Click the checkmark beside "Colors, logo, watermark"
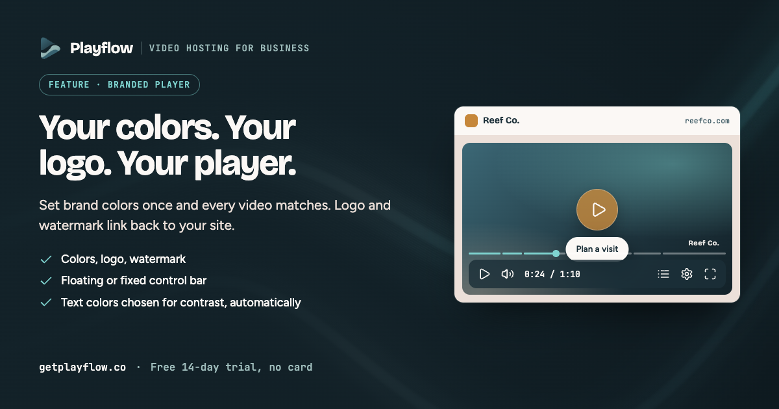 coord(46,260)
